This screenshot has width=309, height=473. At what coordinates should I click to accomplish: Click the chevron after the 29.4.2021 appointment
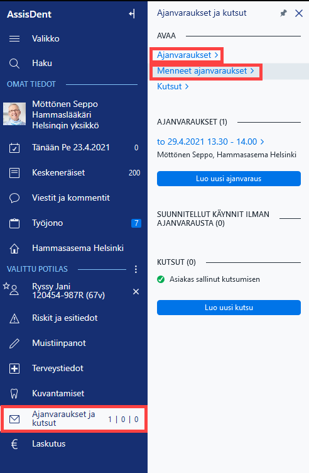pos(262,142)
